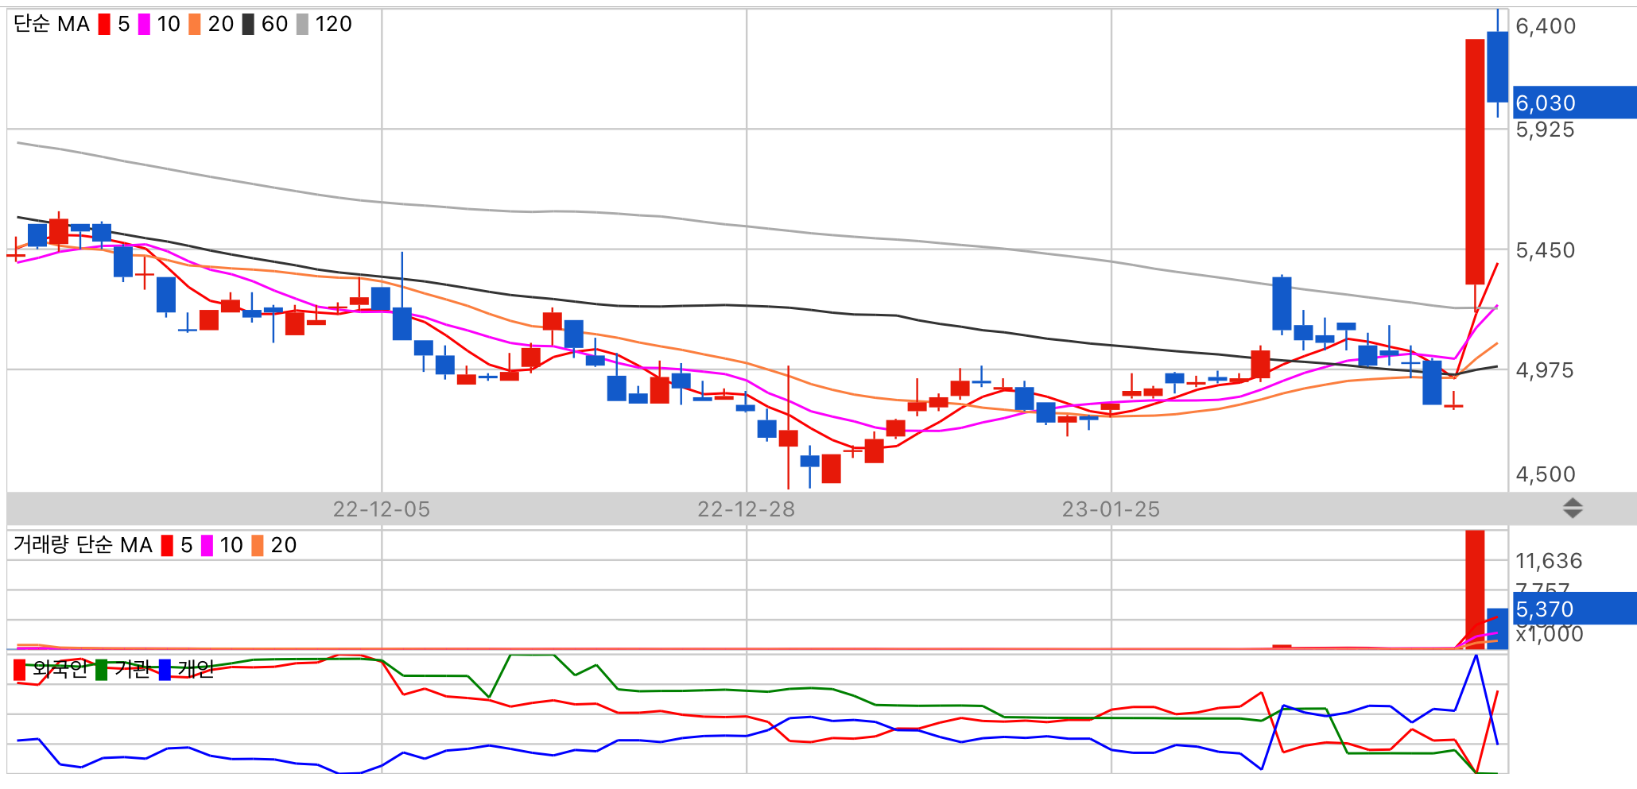
Task: Click the 거래량 단순 MA legend label
Action: click(x=83, y=545)
